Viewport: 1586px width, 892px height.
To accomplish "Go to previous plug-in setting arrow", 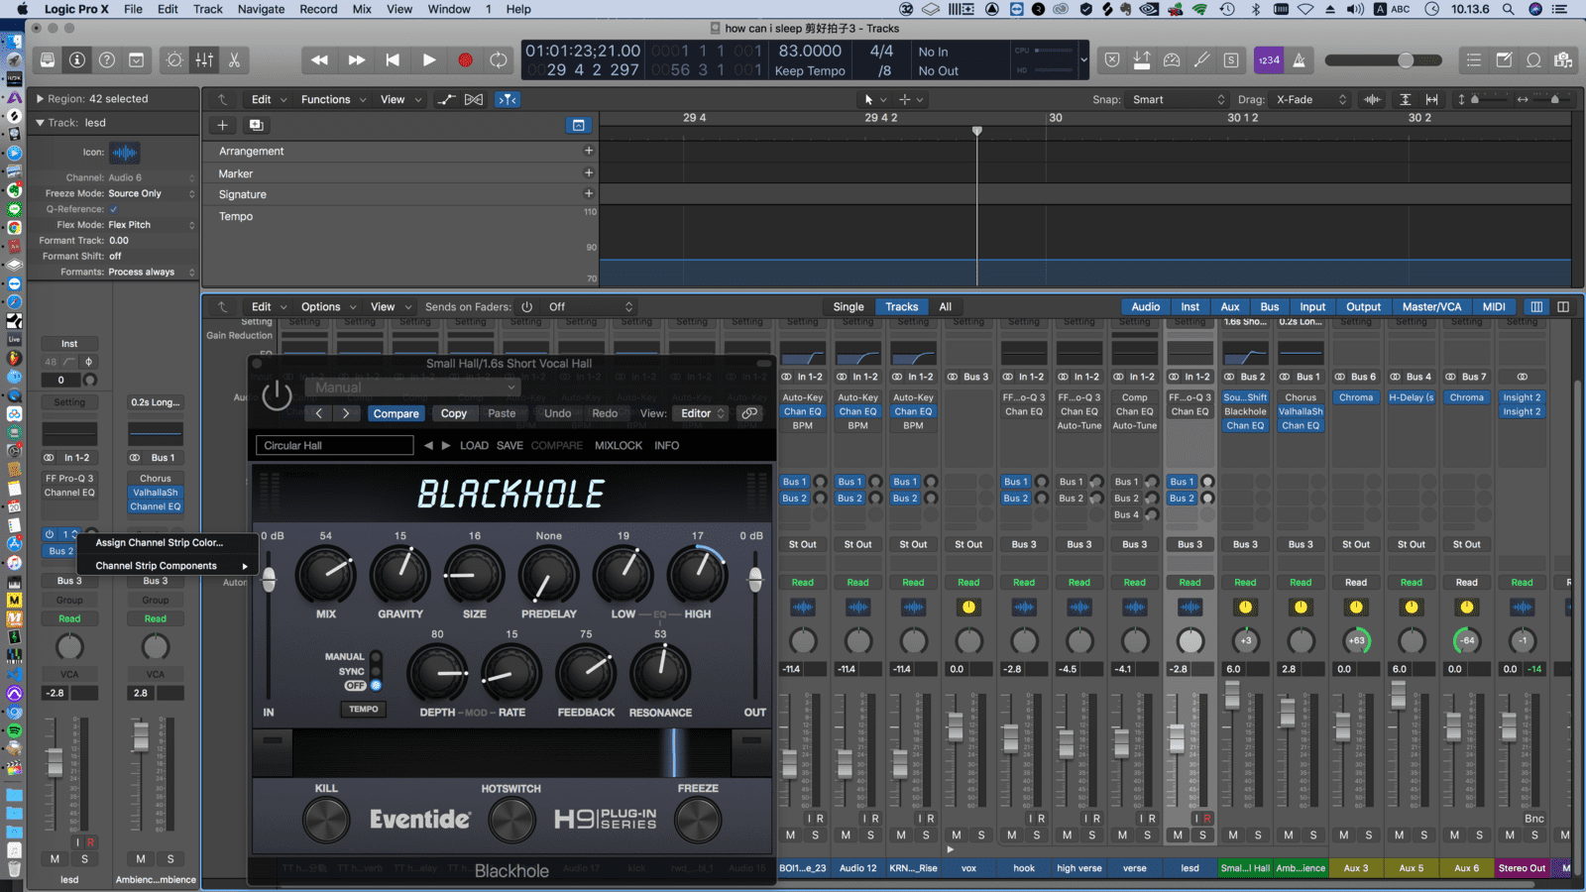I will click(318, 413).
